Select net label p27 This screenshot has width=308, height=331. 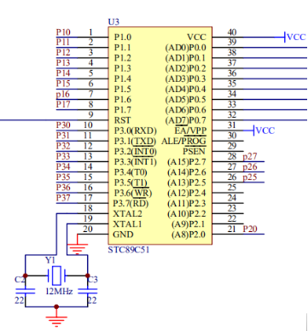coord(250,157)
